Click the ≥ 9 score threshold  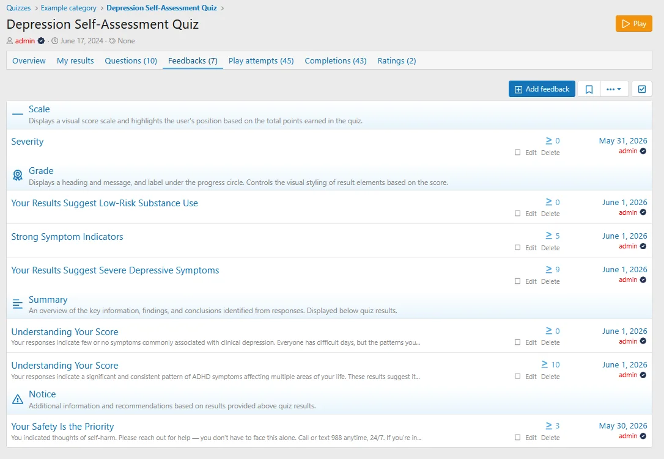(x=553, y=269)
